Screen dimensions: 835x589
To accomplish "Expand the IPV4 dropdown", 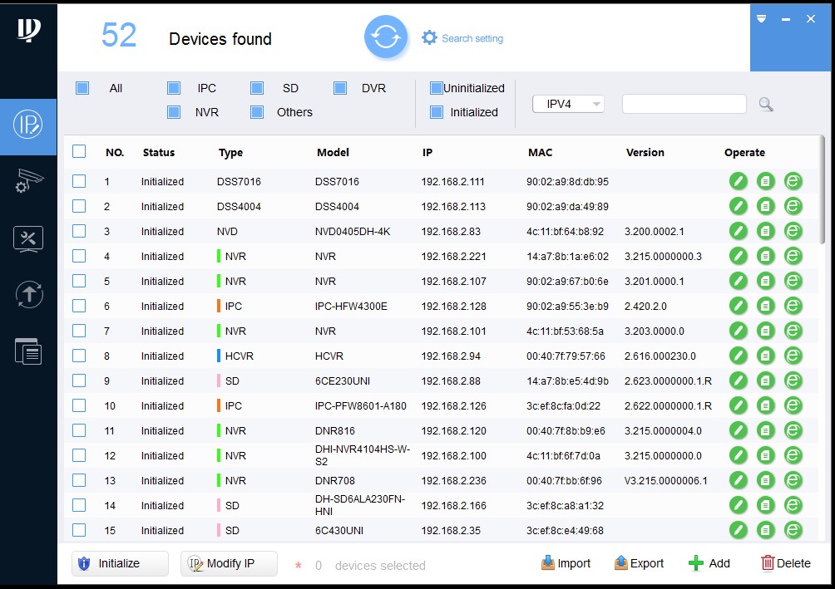I will (x=569, y=104).
